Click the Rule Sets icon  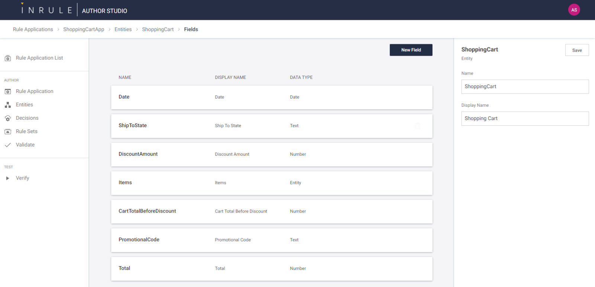[8, 132]
